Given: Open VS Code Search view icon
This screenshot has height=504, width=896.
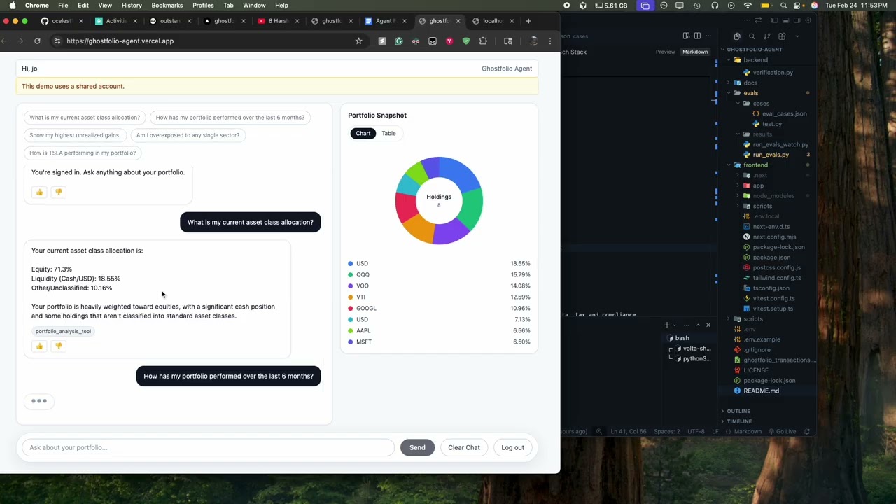Looking at the screenshot, I should pos(752,36).
